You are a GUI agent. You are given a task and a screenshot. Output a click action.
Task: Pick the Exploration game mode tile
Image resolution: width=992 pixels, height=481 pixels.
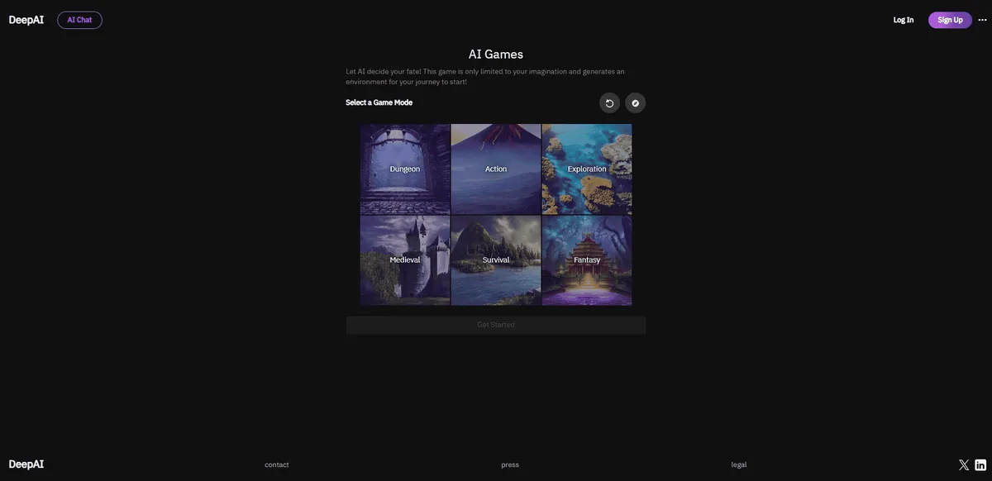click(x=587, y=169)
